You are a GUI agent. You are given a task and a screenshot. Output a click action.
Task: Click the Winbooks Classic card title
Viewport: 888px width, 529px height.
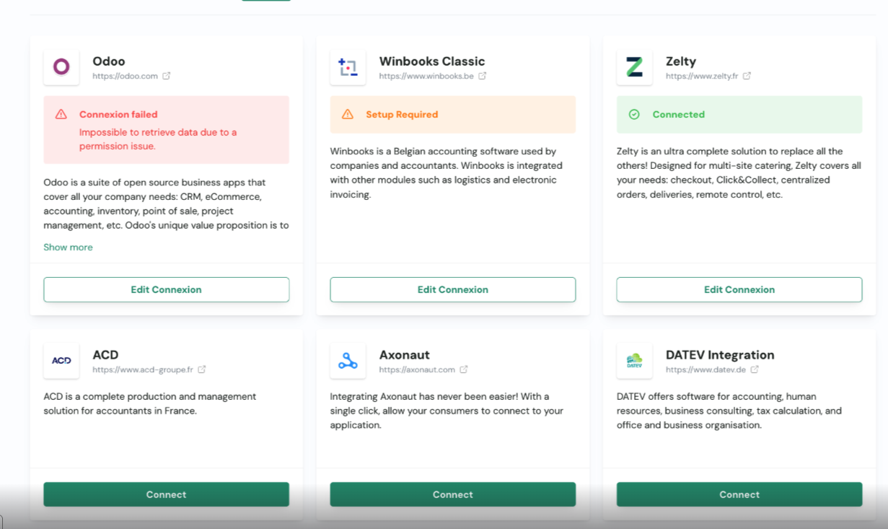click(432, 61)
